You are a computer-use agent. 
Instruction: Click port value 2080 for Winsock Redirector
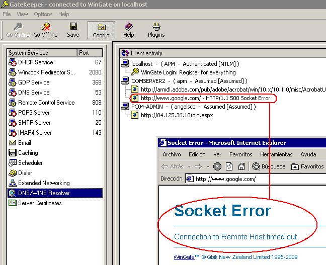pyautogui.click(x=95, y=72)
